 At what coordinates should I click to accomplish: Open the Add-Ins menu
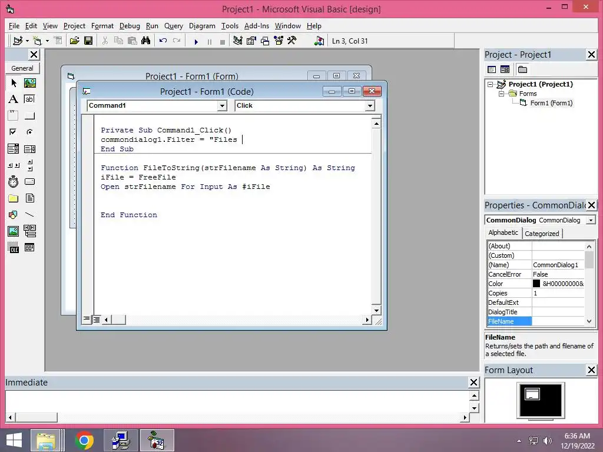(x=257, y=26)
